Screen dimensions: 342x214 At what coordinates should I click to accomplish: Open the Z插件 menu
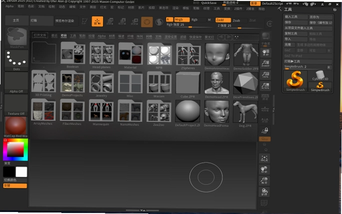click(238, 8)
